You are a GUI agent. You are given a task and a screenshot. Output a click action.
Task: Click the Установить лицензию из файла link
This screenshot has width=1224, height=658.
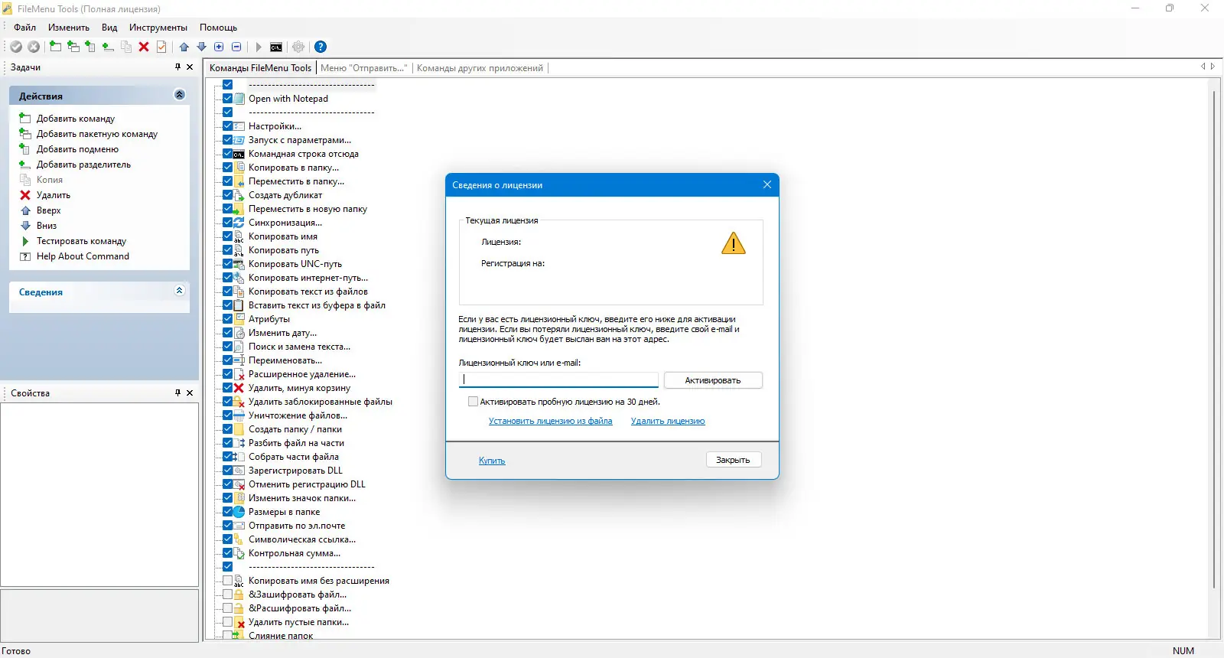(551, 421)
